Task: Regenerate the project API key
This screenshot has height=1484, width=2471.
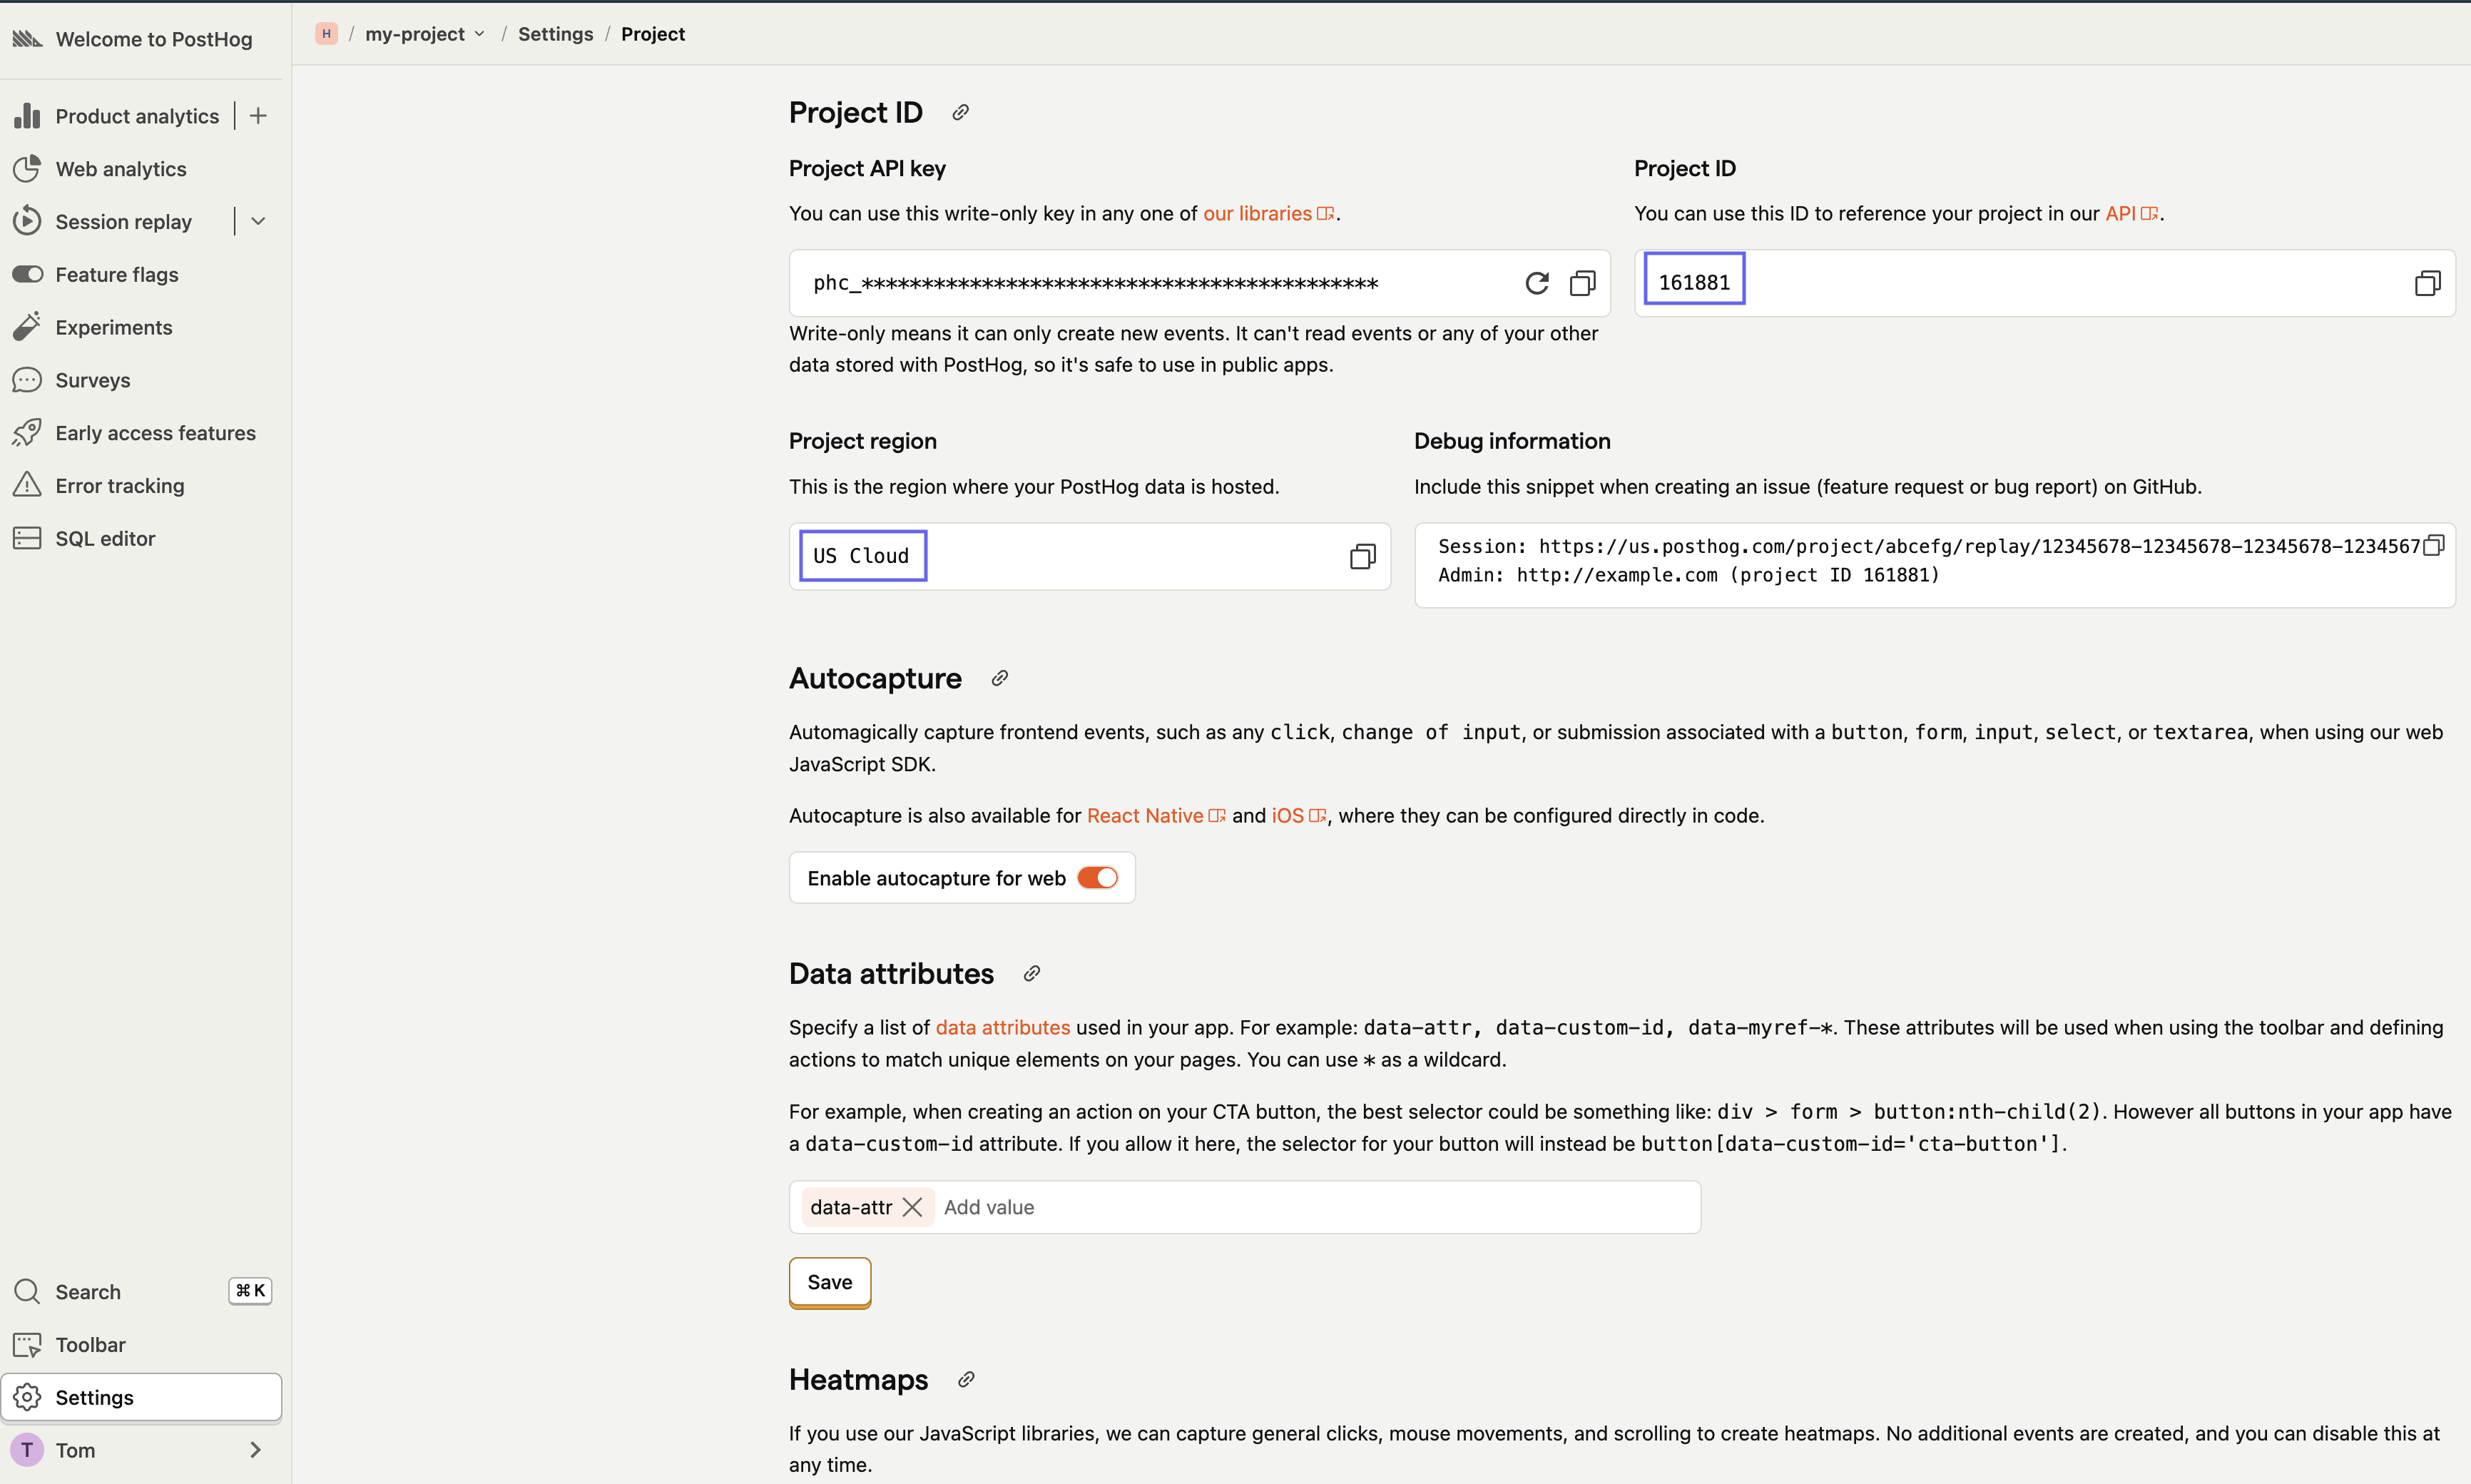Action: pos(1537,283)
